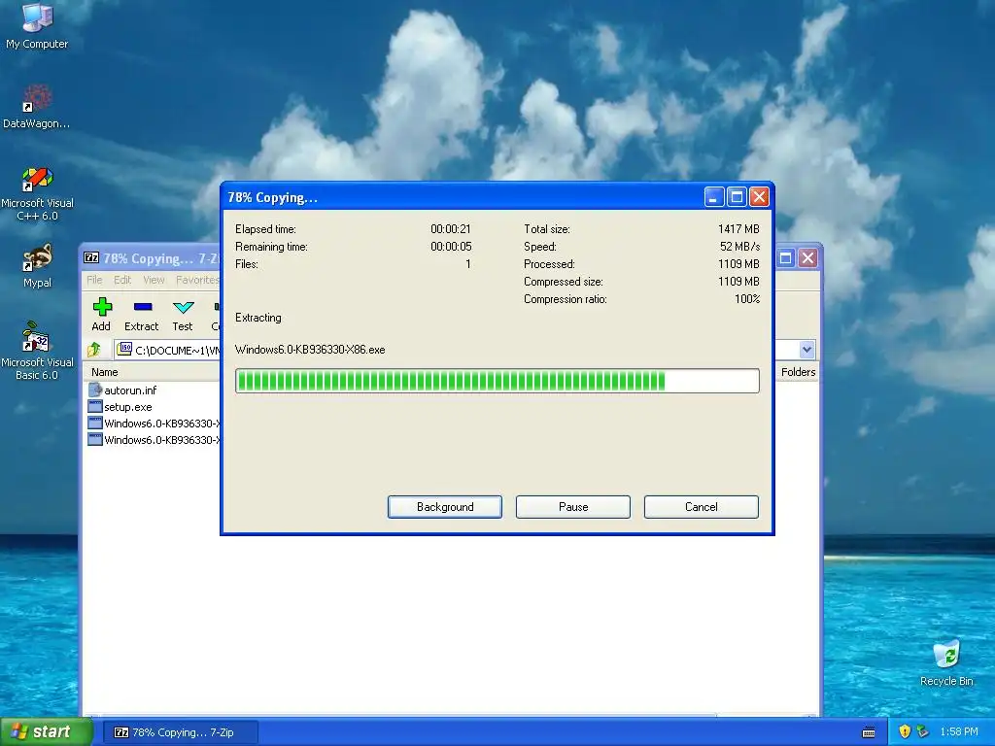This screenshot has height=746, width=995.
Task: Cancel the copying operation
Action: pyautogui.click(x=702, y=507)
